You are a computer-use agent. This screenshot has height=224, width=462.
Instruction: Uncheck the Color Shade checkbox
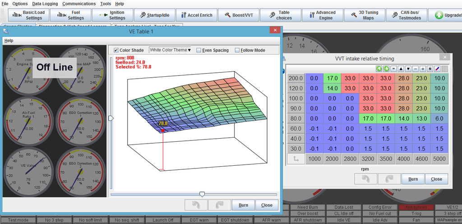tap(116, 50)
